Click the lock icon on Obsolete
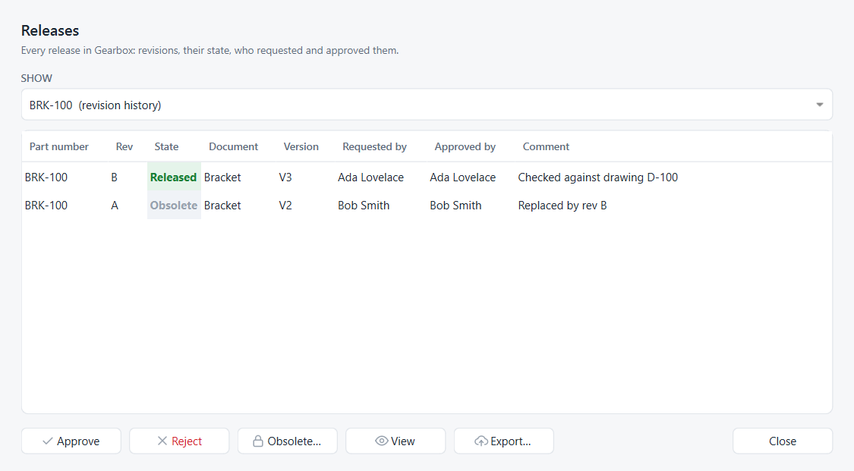The width and height of the screenshot is (854, 471). (258, 441)
